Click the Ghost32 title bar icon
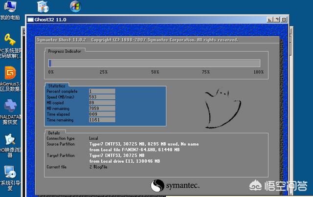Viewport: 313px width, 197px height. [x=30, y=20]
